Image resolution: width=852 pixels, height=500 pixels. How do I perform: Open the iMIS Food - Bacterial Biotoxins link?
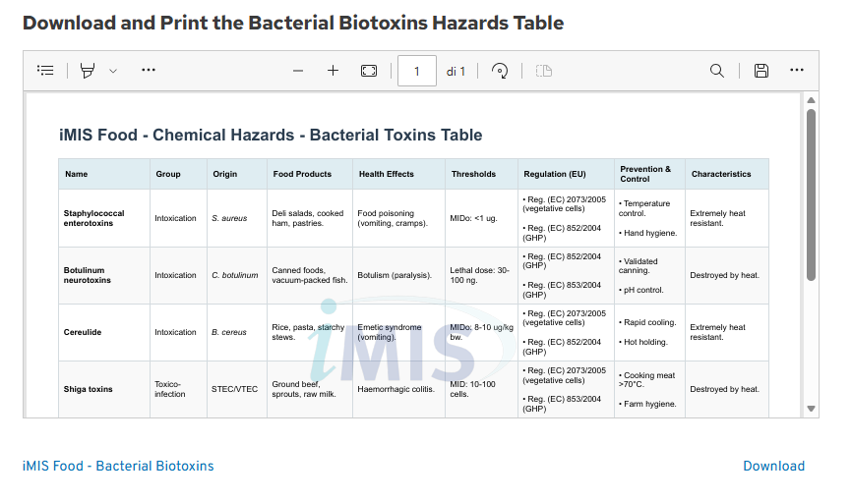118,466
